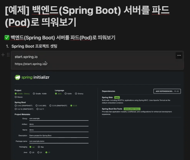190x160 pixels.
Task: Click the Spring leaf logo icon
Action: coord(18,77)
